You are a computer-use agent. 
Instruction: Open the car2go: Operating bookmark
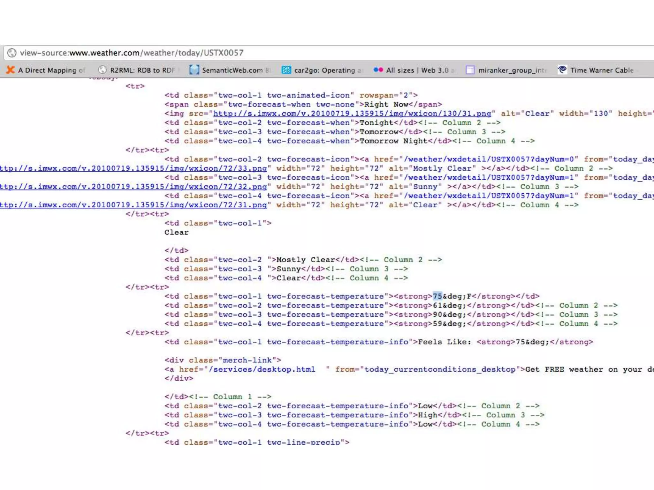327,70
